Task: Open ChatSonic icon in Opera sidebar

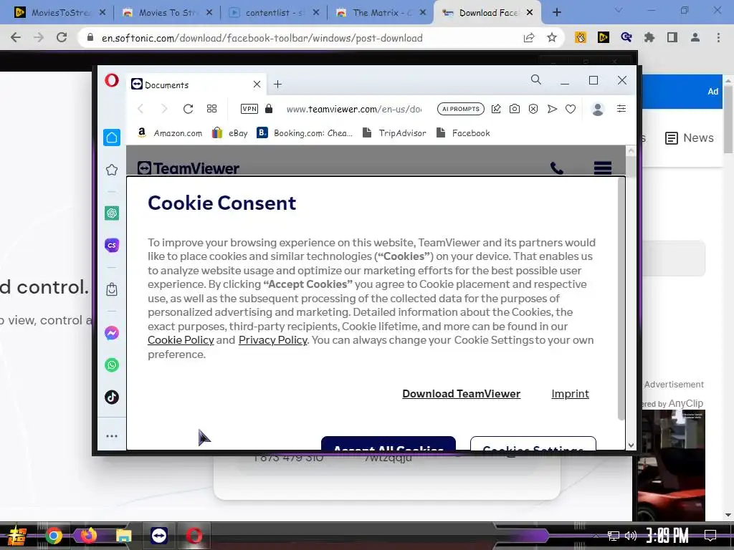Action: pyautogui.click(x=112, y=245)
